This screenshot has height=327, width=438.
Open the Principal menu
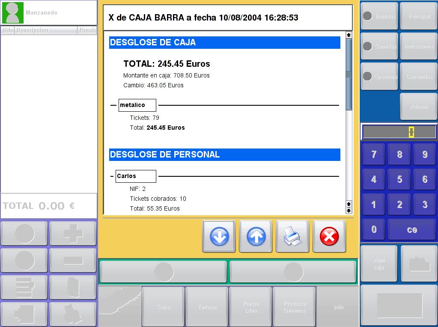(x=419, y=16)
